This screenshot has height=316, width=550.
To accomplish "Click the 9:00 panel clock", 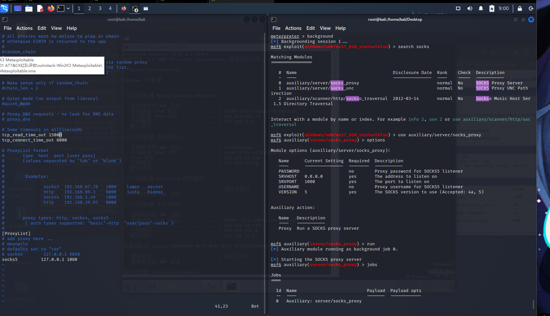I will (504, 8).
